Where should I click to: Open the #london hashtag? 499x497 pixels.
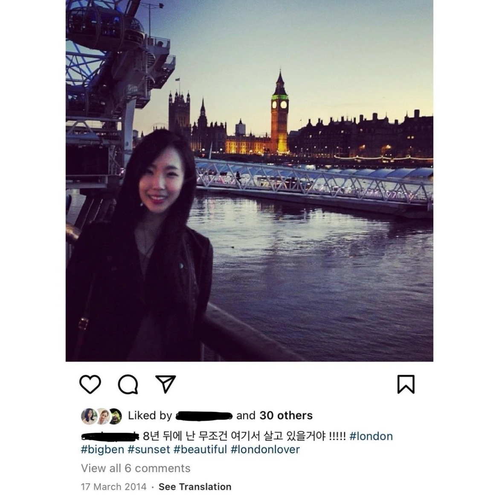click(371, 436)
